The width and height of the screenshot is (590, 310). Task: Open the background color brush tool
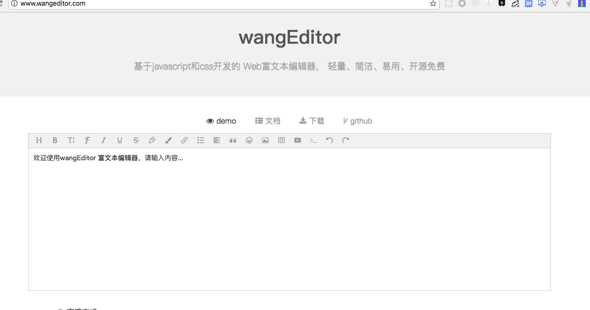(x=168, y=140)
